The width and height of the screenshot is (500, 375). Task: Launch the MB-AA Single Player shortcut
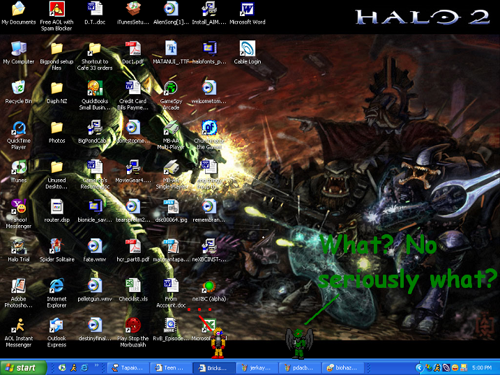tap(172, 167)
